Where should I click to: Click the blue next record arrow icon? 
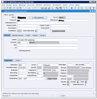(x=72, y=8)
